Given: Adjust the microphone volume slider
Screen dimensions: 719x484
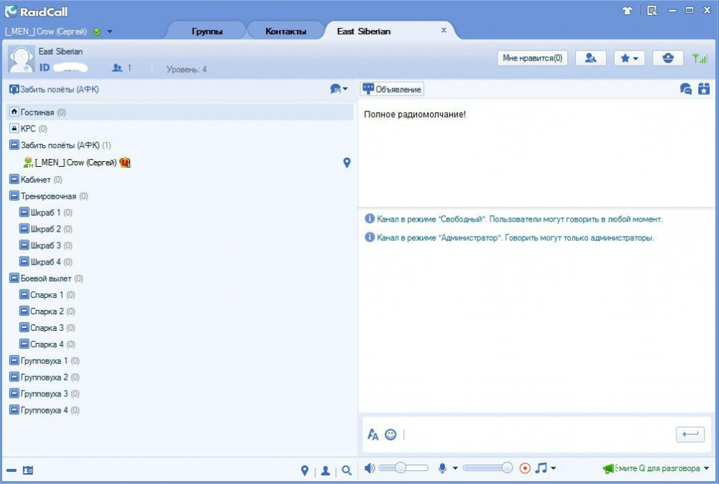Looking at the screenshot, I should pos(488,468).
